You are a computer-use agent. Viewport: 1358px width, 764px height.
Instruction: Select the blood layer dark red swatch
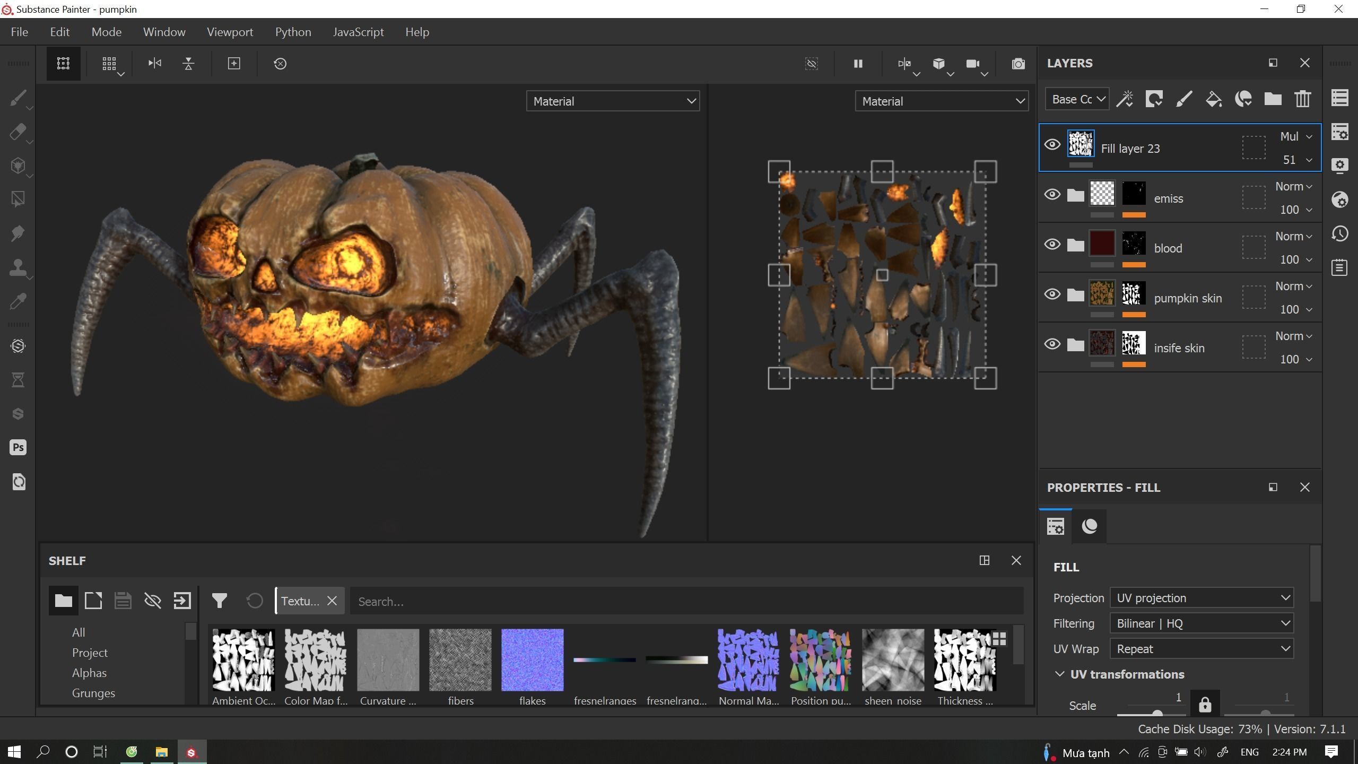[x=1102, y=244]
